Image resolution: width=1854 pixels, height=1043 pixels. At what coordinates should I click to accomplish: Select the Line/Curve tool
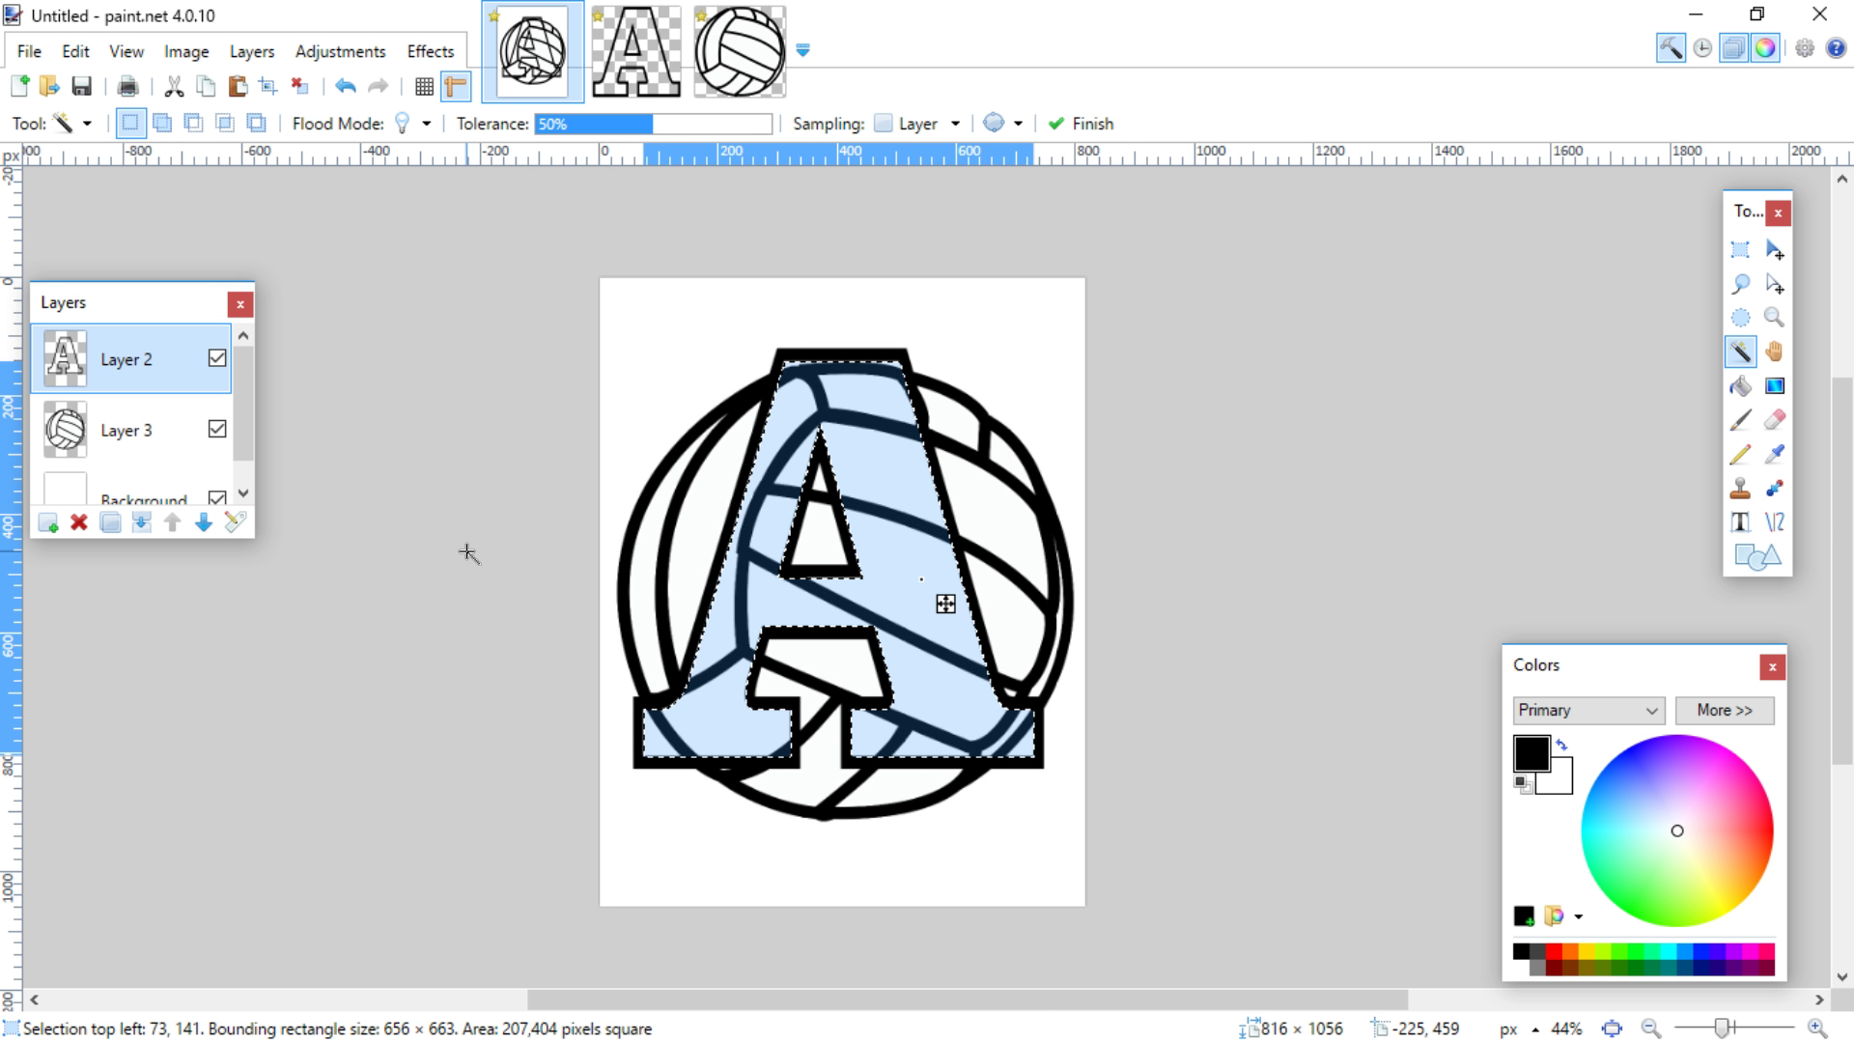(1775, 522)
